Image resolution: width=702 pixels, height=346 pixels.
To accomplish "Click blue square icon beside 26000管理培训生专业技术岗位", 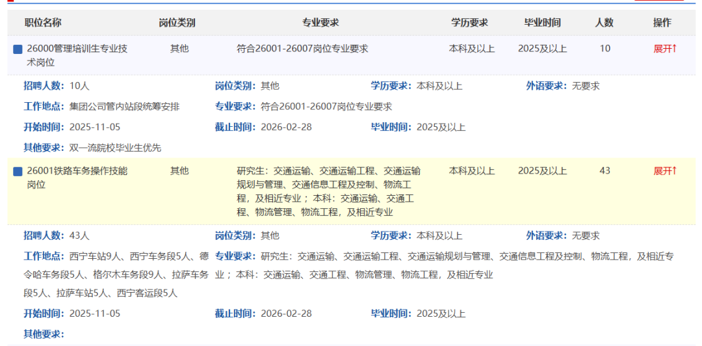I will 18,49.
